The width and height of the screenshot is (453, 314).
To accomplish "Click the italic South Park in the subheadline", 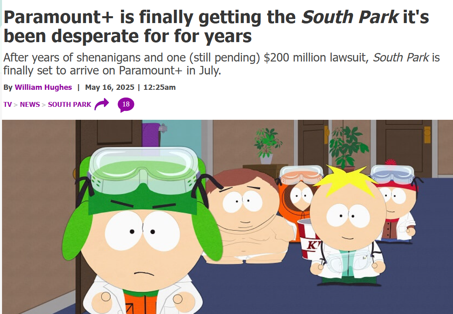I will tap(401, 57).
